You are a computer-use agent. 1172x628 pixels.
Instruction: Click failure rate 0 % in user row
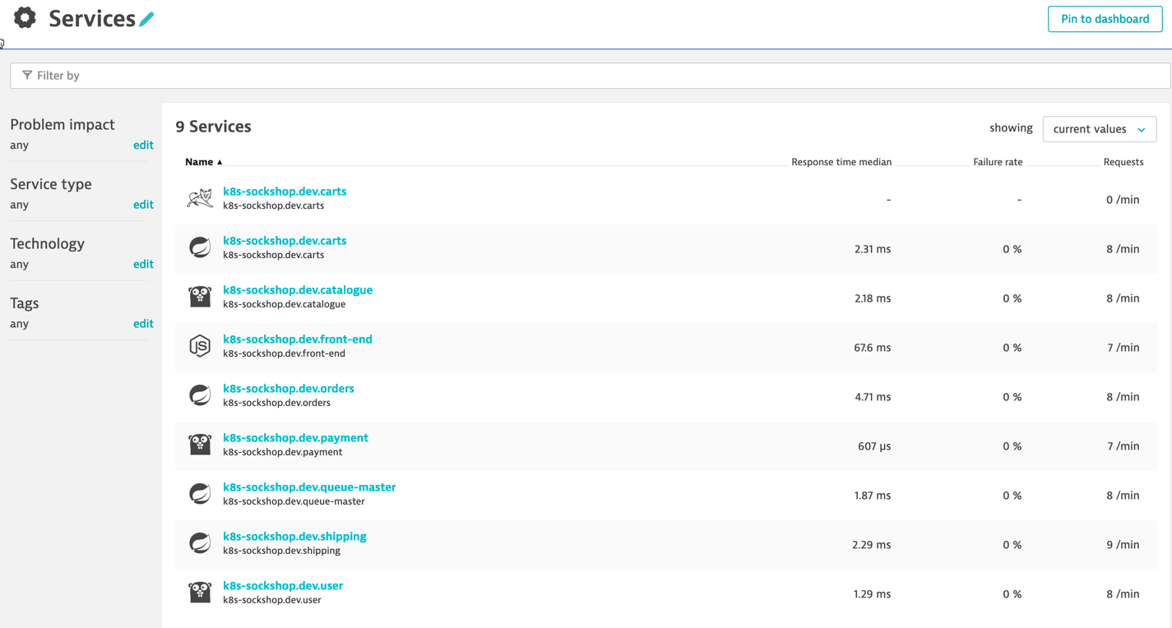1012,594
